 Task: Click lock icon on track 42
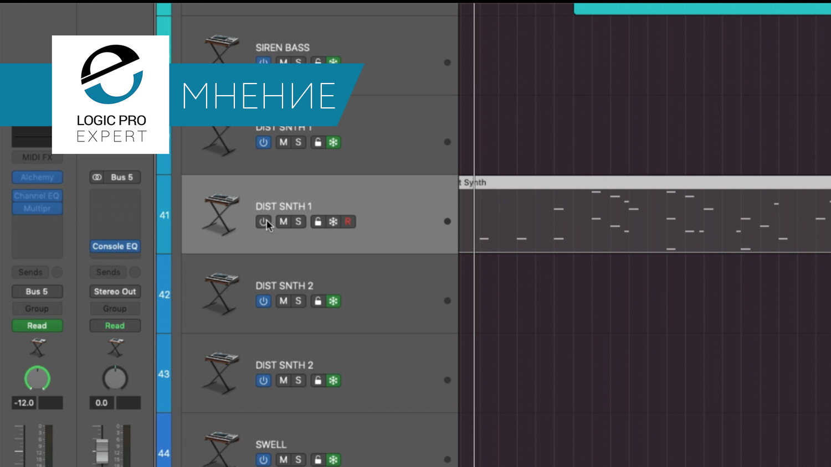coord(318,301)
